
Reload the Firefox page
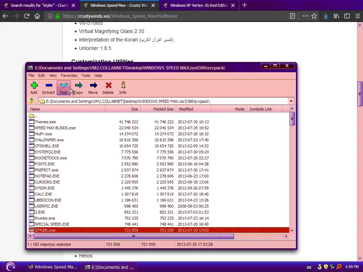27,16
